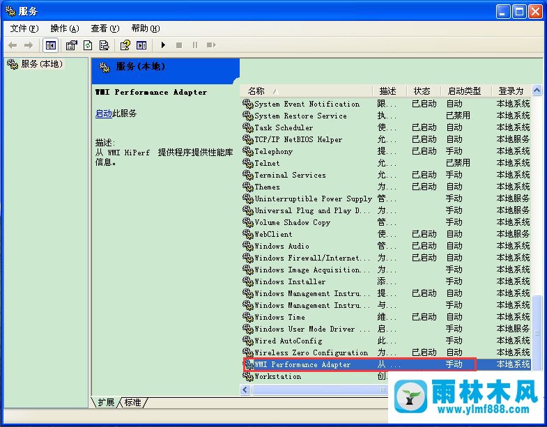Click the Help toolbar icon
Screen dimensions: 547x427
(x=125, y=45)
